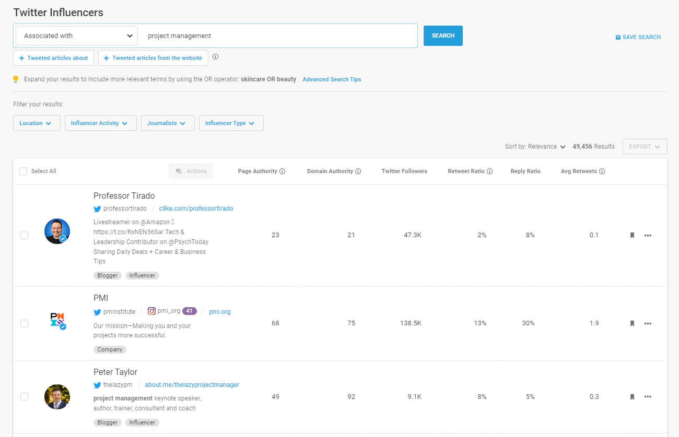This screenshot has width=679, height=437.
Task: Click the 47.3K followers value
Action: click(413, 235)
